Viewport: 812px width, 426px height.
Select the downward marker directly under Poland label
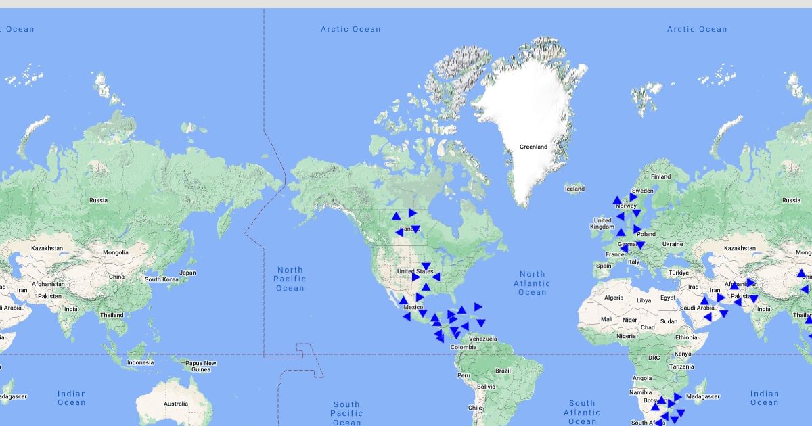pos(640,245)
